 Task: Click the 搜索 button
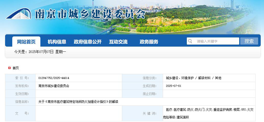(x=249, y=41)
